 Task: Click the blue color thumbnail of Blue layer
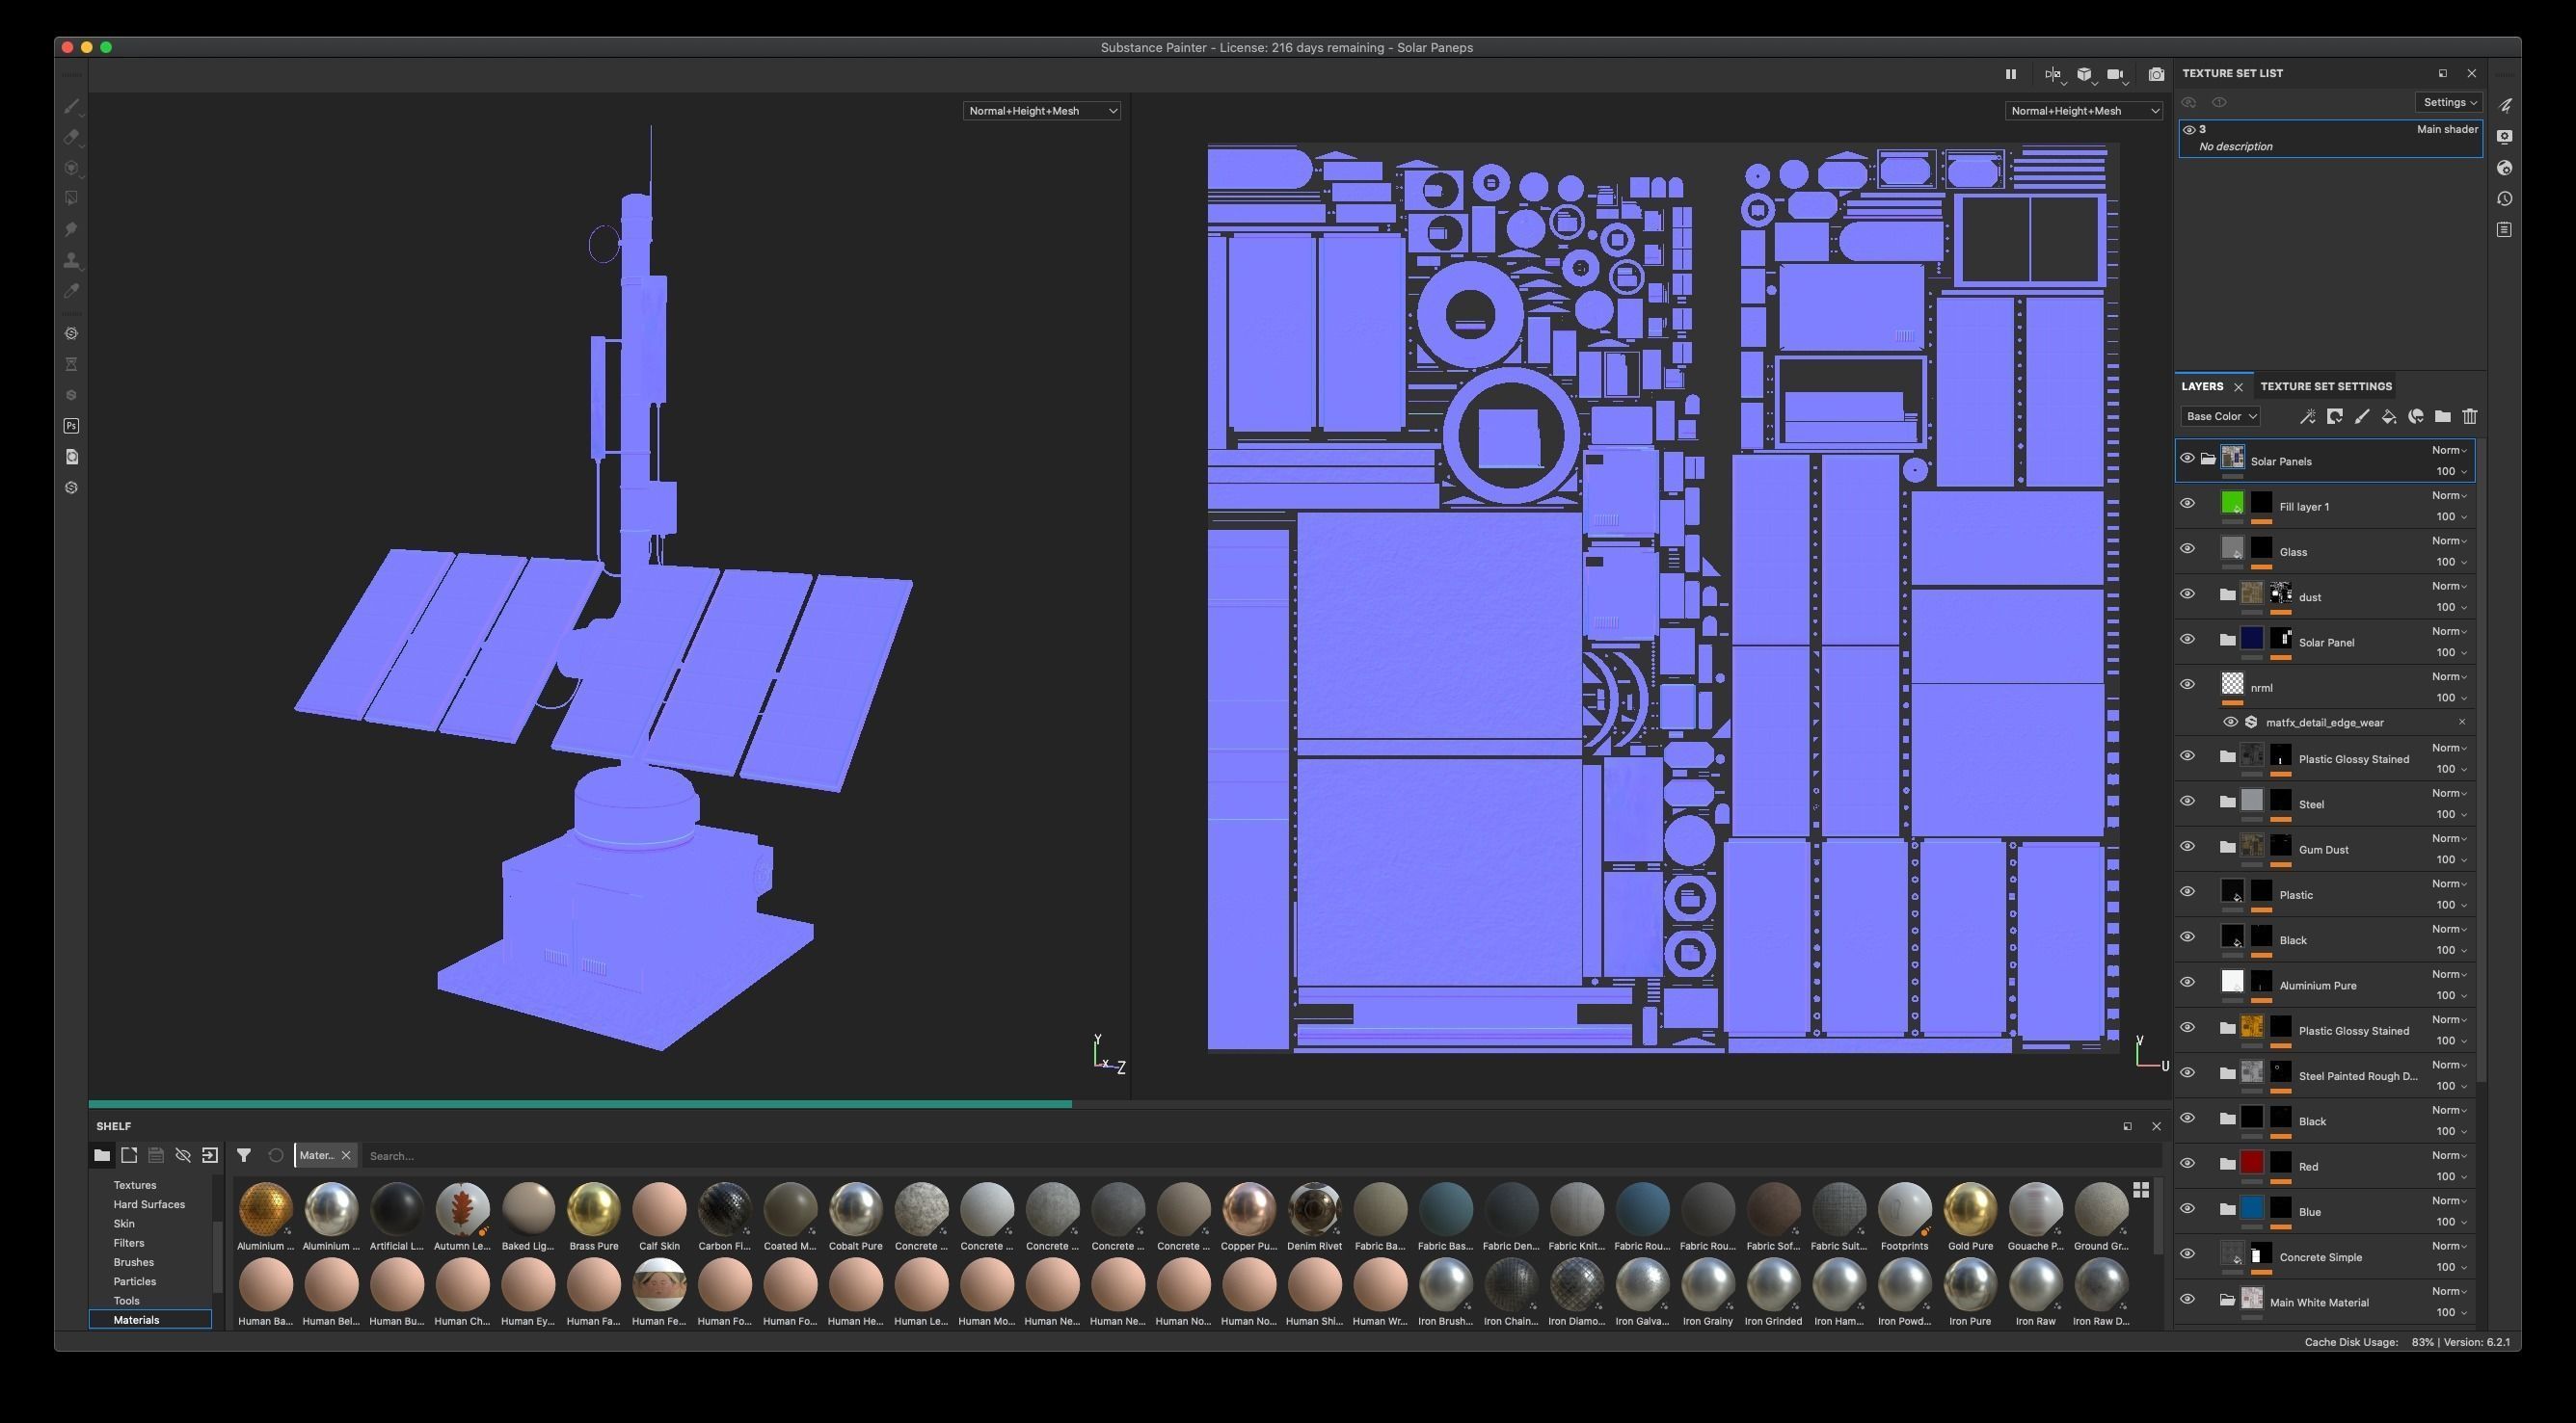click(2251, 1207)
